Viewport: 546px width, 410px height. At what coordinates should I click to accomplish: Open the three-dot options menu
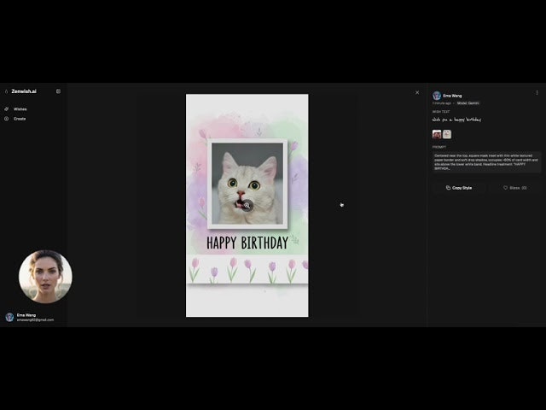[x=537, y=93]
